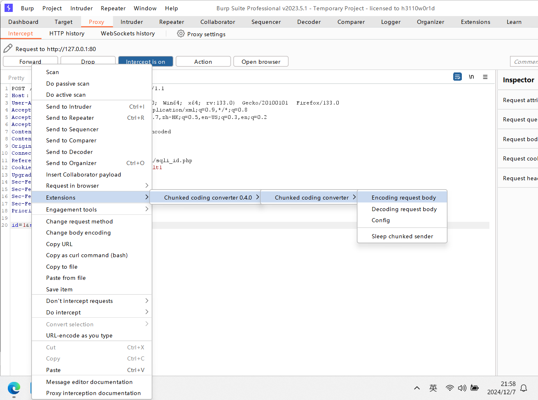Open Wi-Fi network tray icon
538x400 pixels.
(450, 388)
